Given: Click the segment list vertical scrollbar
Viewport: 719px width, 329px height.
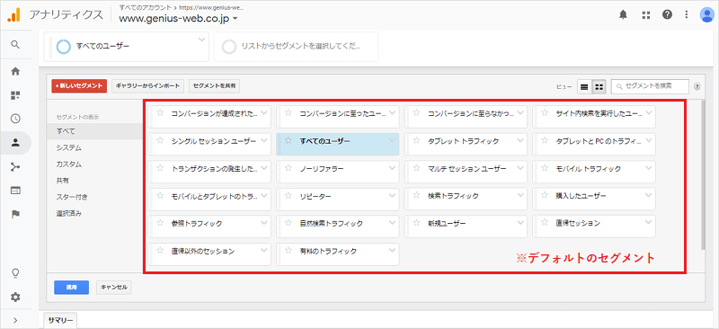Looking at the screenshot, I should point(703,174).
